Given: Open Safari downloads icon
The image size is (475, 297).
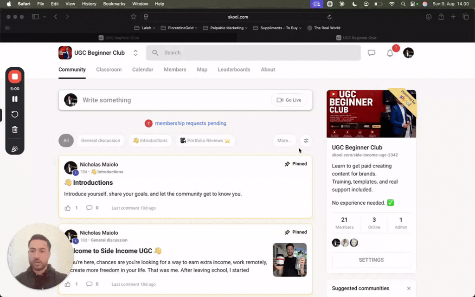Looking at the screenshot, I should (428, 17).
